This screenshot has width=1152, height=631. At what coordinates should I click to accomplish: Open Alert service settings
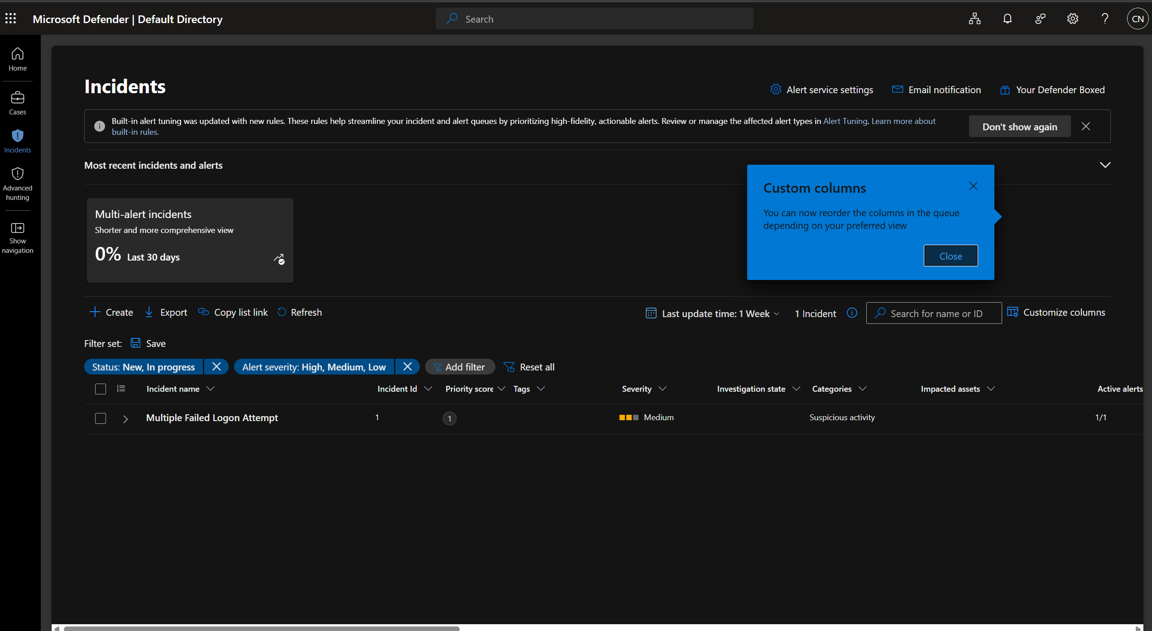[x=821, y=90]
